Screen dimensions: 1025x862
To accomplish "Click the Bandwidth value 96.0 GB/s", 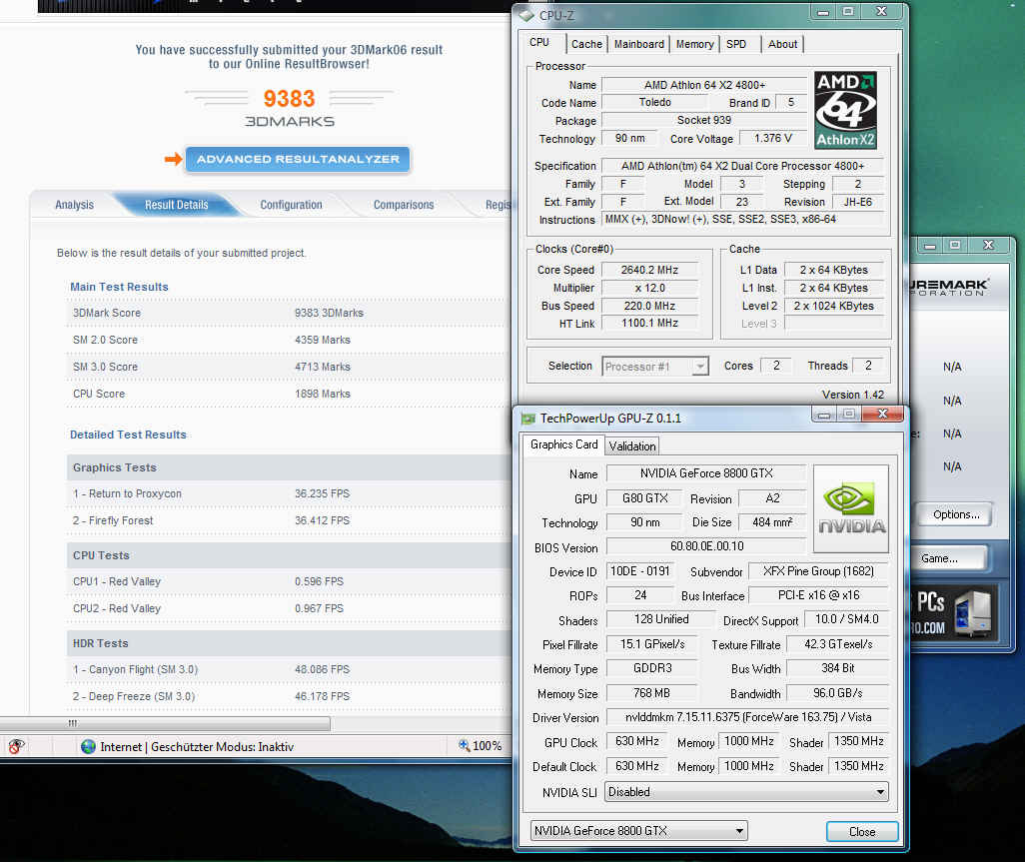I will click(837, 693).
